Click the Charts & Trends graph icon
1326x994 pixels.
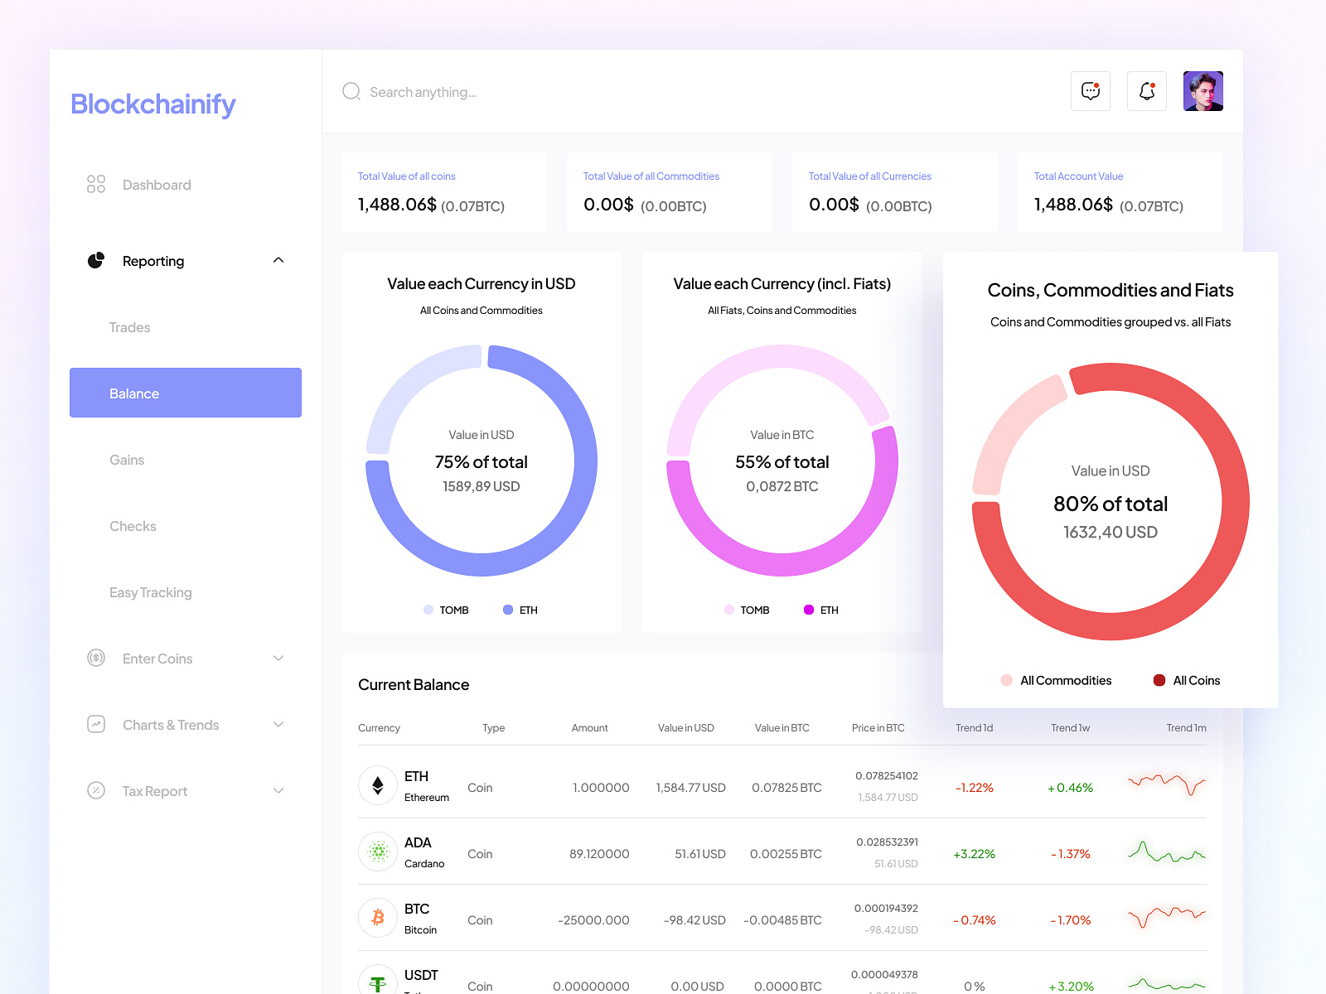pyautogui.click(x=95, y=724)
